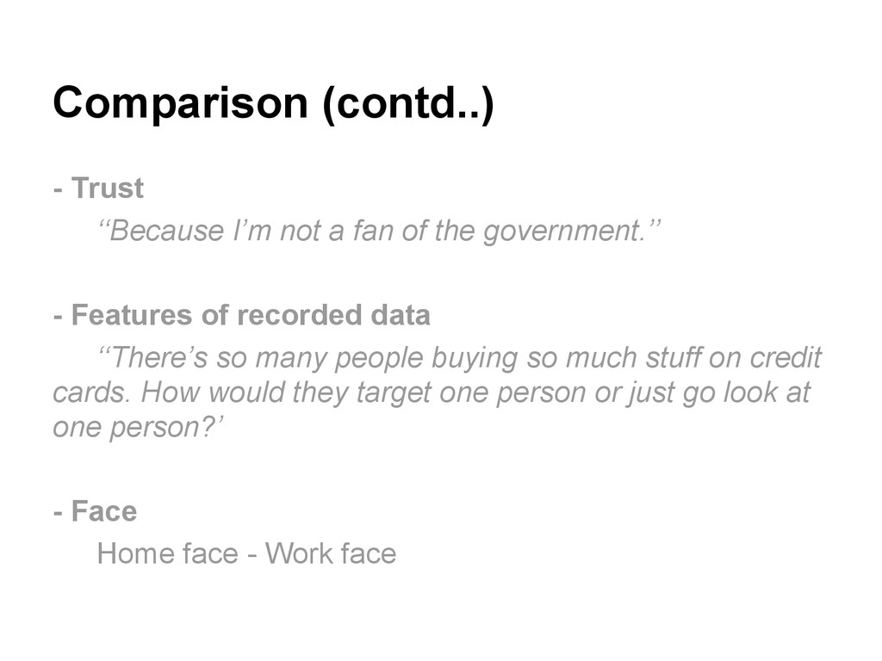Click the slide title "Comparison (contd..)"
Screen dimensions: 882x661
pyautogui.click(x=273, y=104)
